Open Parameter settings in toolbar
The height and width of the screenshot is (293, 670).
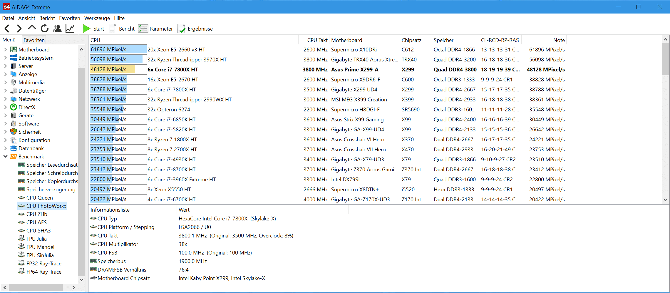click(155, 29)
